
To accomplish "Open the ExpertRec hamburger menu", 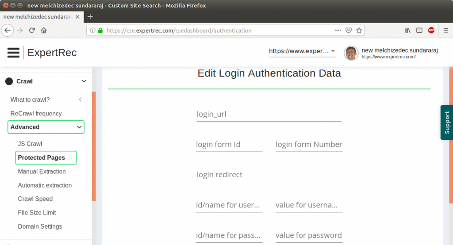I will click(13, 53).
